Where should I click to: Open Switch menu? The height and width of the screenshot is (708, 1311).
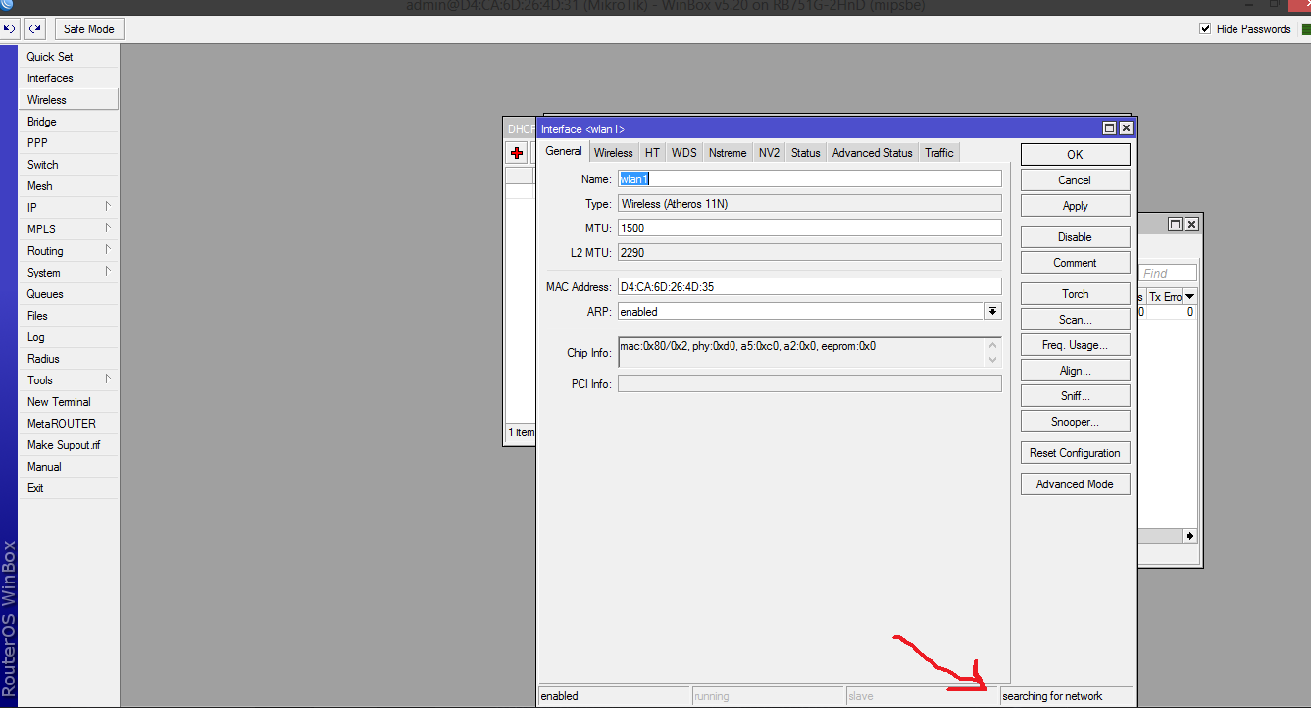pos(69,165)
